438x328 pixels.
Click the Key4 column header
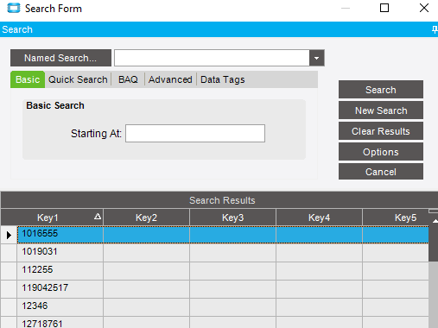click(319, 218)
